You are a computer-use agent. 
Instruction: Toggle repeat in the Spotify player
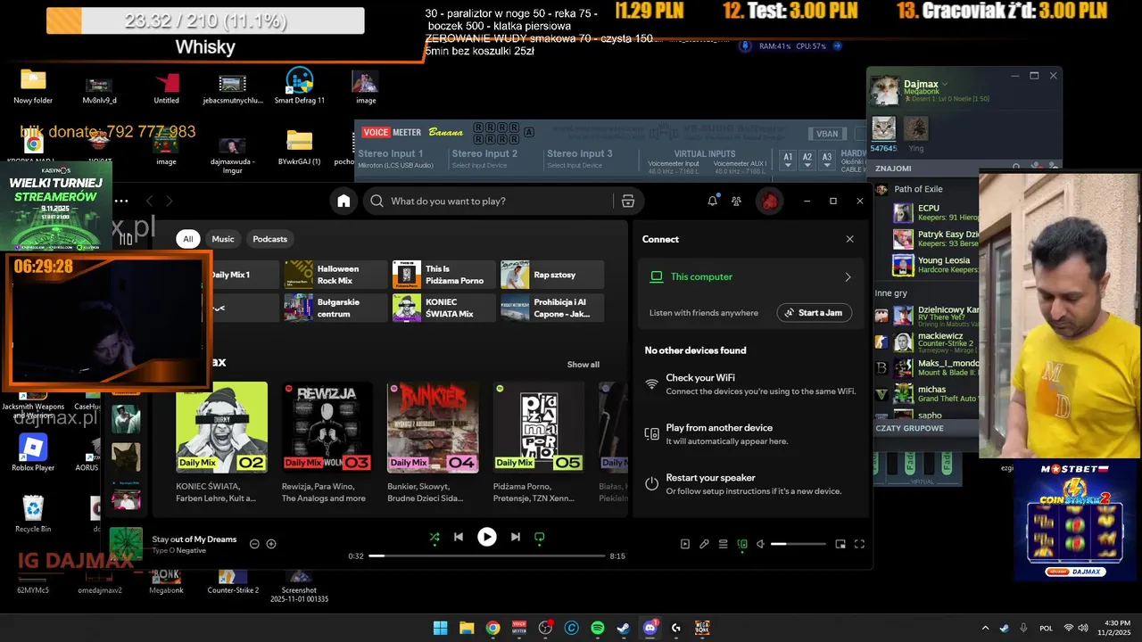[539, 537]
